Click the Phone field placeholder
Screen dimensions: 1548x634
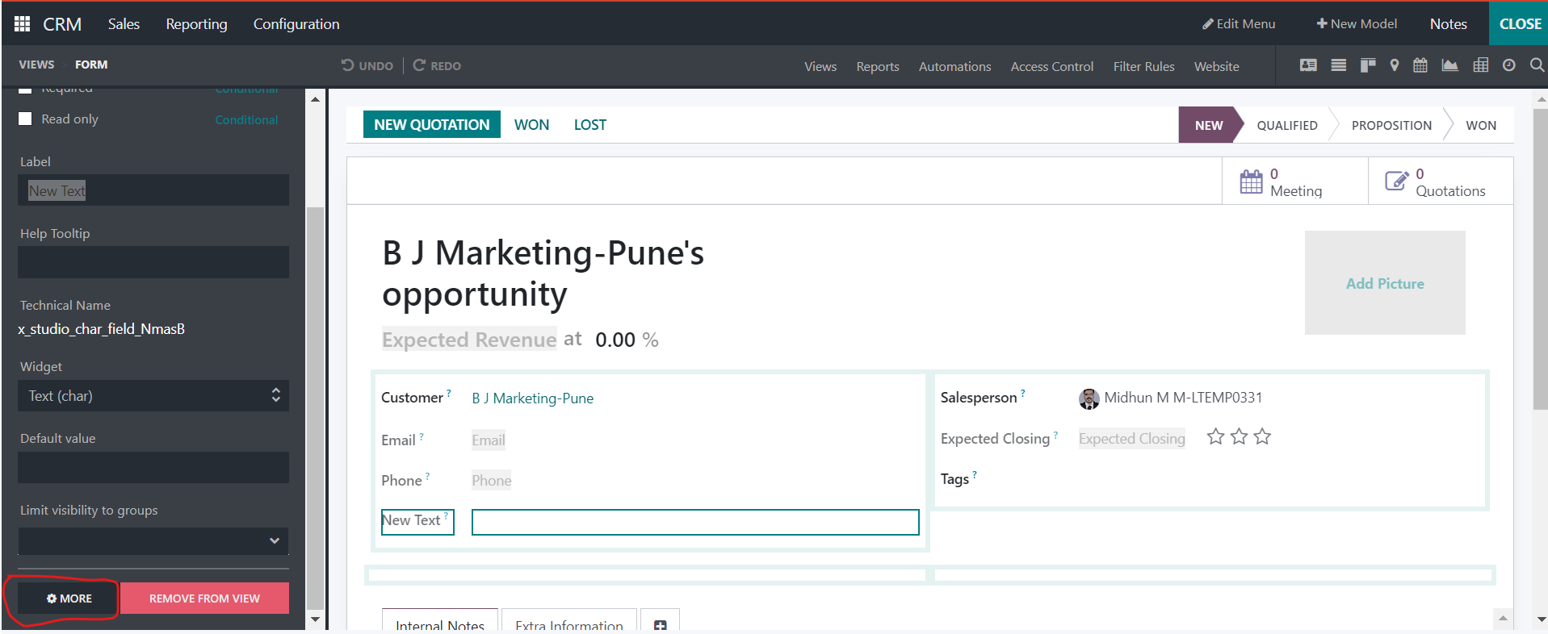coord(491,481)
